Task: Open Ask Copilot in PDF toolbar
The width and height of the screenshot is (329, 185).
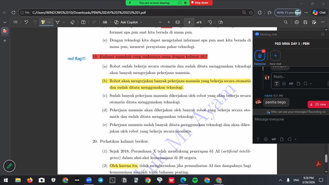Action: 126,22
